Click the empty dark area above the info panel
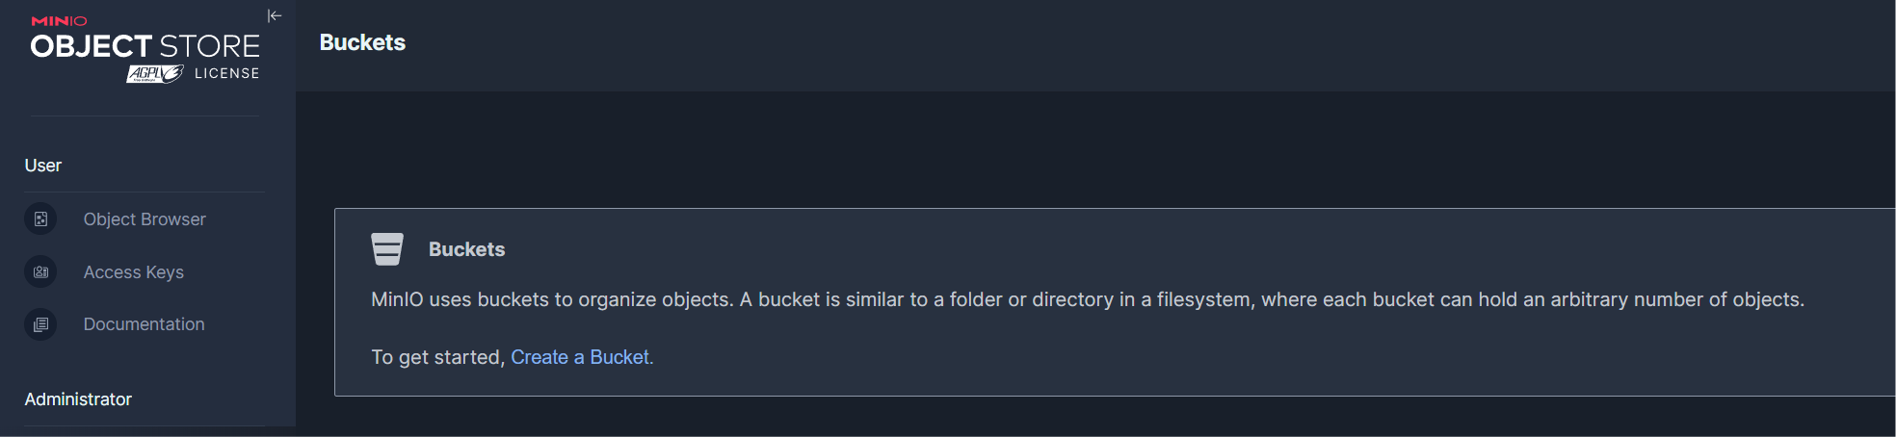This screenshot has width=1896, height=437. pos(1060,149)
